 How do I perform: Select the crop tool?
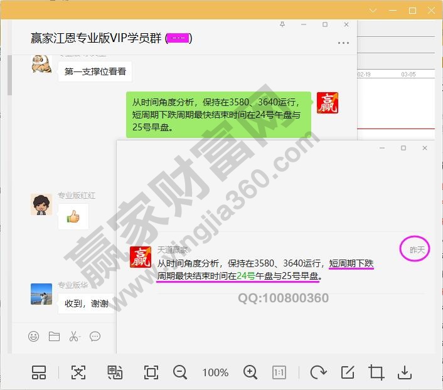376,372
